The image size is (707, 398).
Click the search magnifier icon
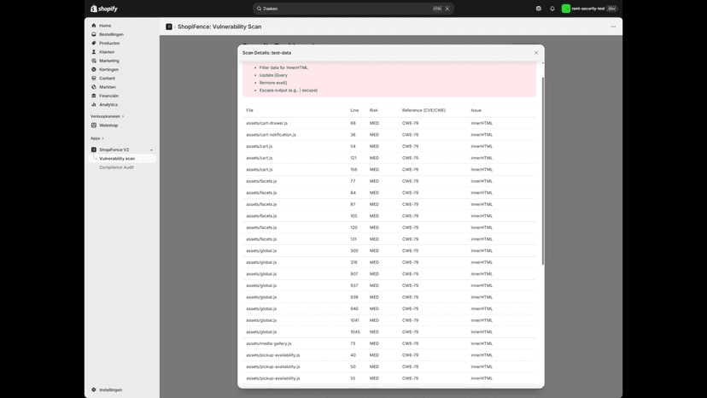tap(259, 9)
